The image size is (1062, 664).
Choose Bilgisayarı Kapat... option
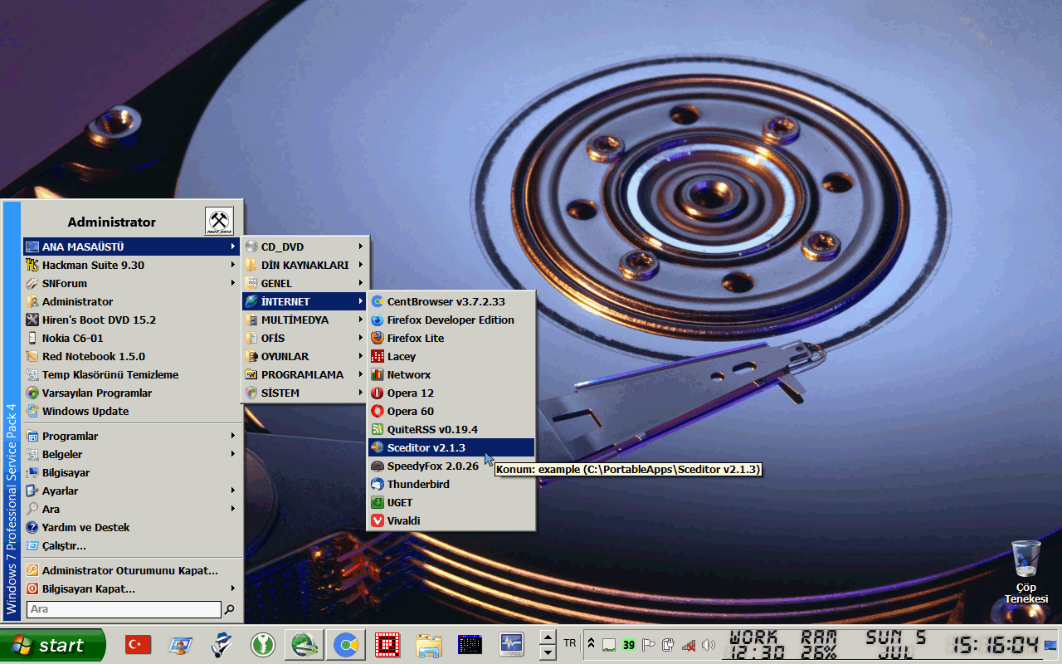click(x=132, y=588)
